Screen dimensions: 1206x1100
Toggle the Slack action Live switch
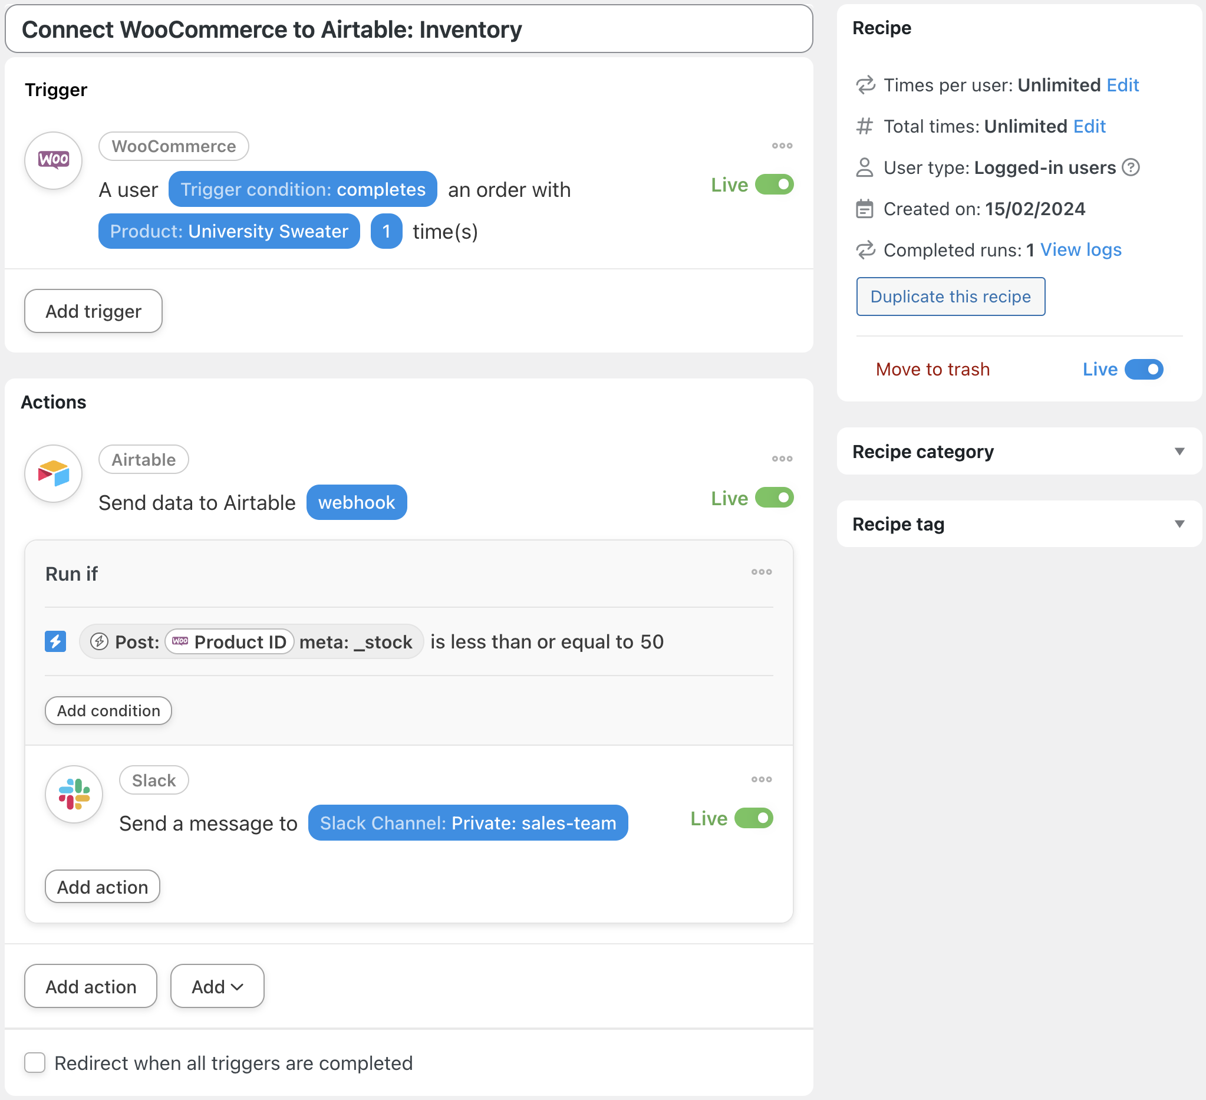coord(753,818)
